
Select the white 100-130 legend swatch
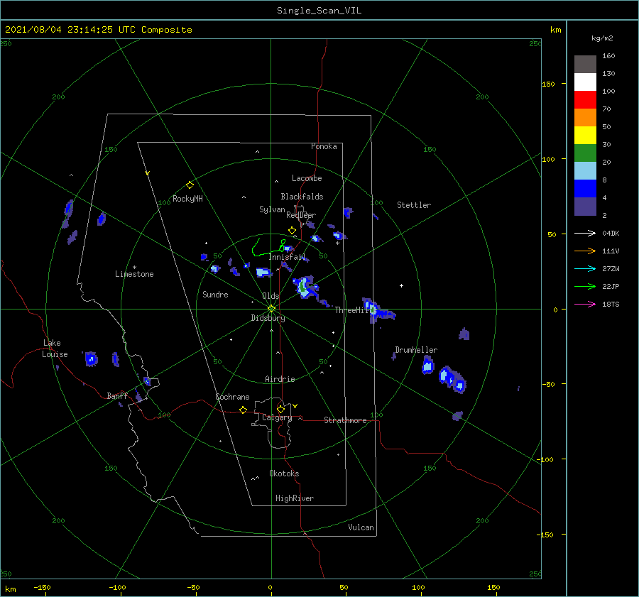tap(585, 82)
